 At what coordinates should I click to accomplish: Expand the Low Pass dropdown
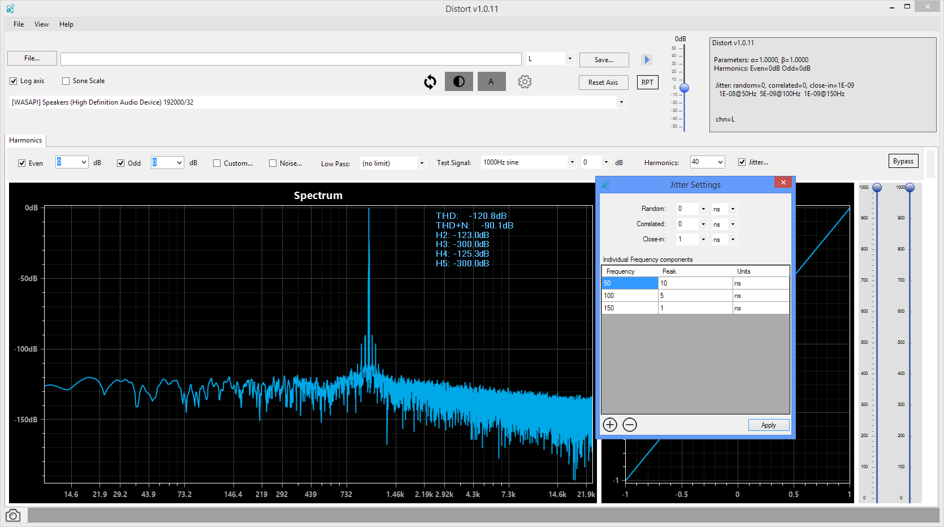[x=422, y=163]
